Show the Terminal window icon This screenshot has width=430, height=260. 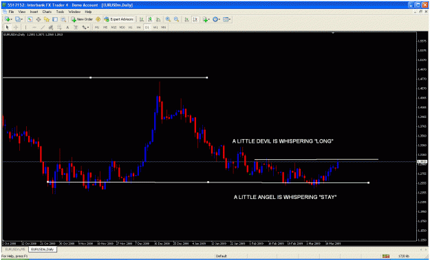[55, 19]
